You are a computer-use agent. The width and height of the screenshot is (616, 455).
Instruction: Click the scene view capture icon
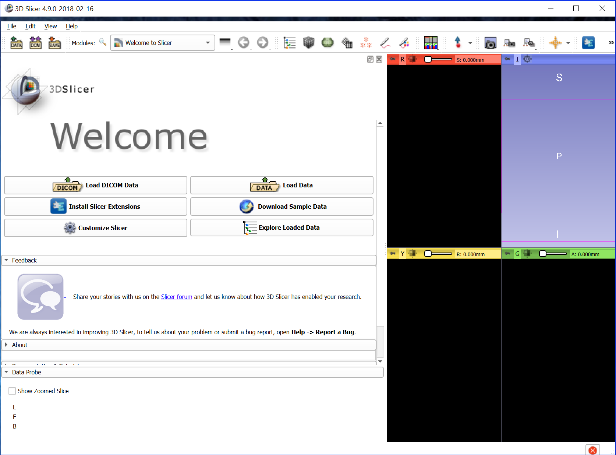click(509, 43)
